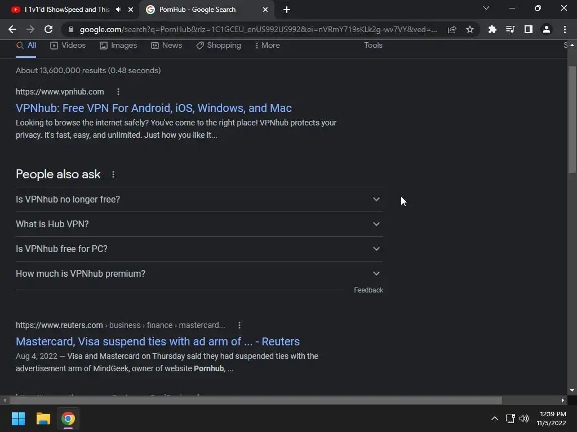Screen dimensions: 577x432
Task: Click the Feedback link
Action: coord(369,290)
